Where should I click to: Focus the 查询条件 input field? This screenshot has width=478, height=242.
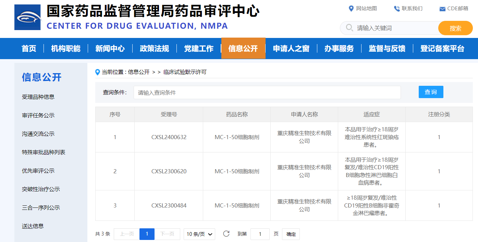[267, 93]
